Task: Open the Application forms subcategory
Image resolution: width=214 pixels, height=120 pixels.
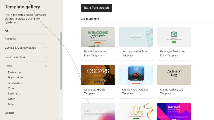Action: (15, 83)
